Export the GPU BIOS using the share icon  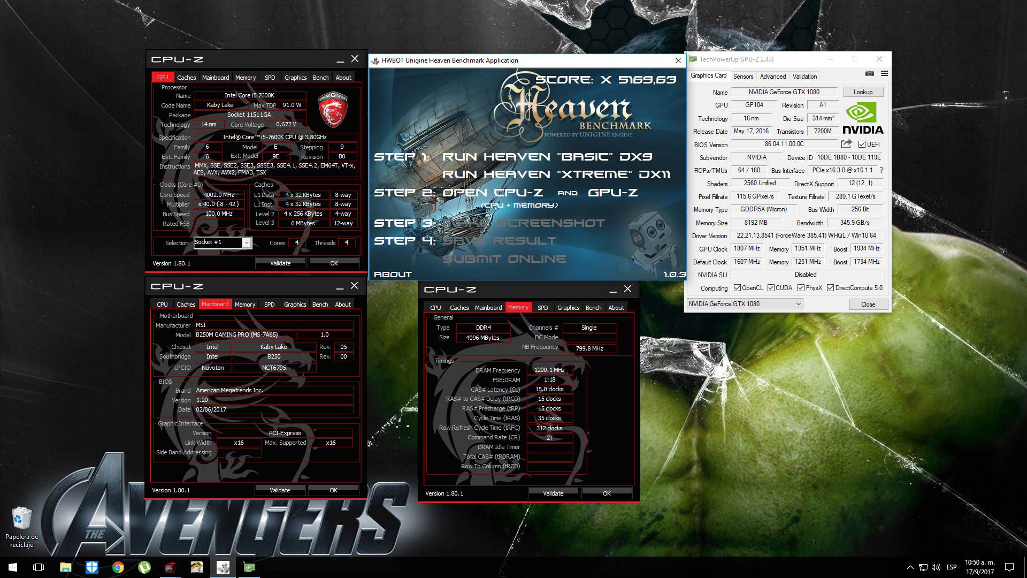846,144
